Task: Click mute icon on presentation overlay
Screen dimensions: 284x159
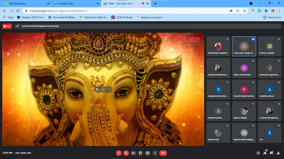Action: (97, 90)
